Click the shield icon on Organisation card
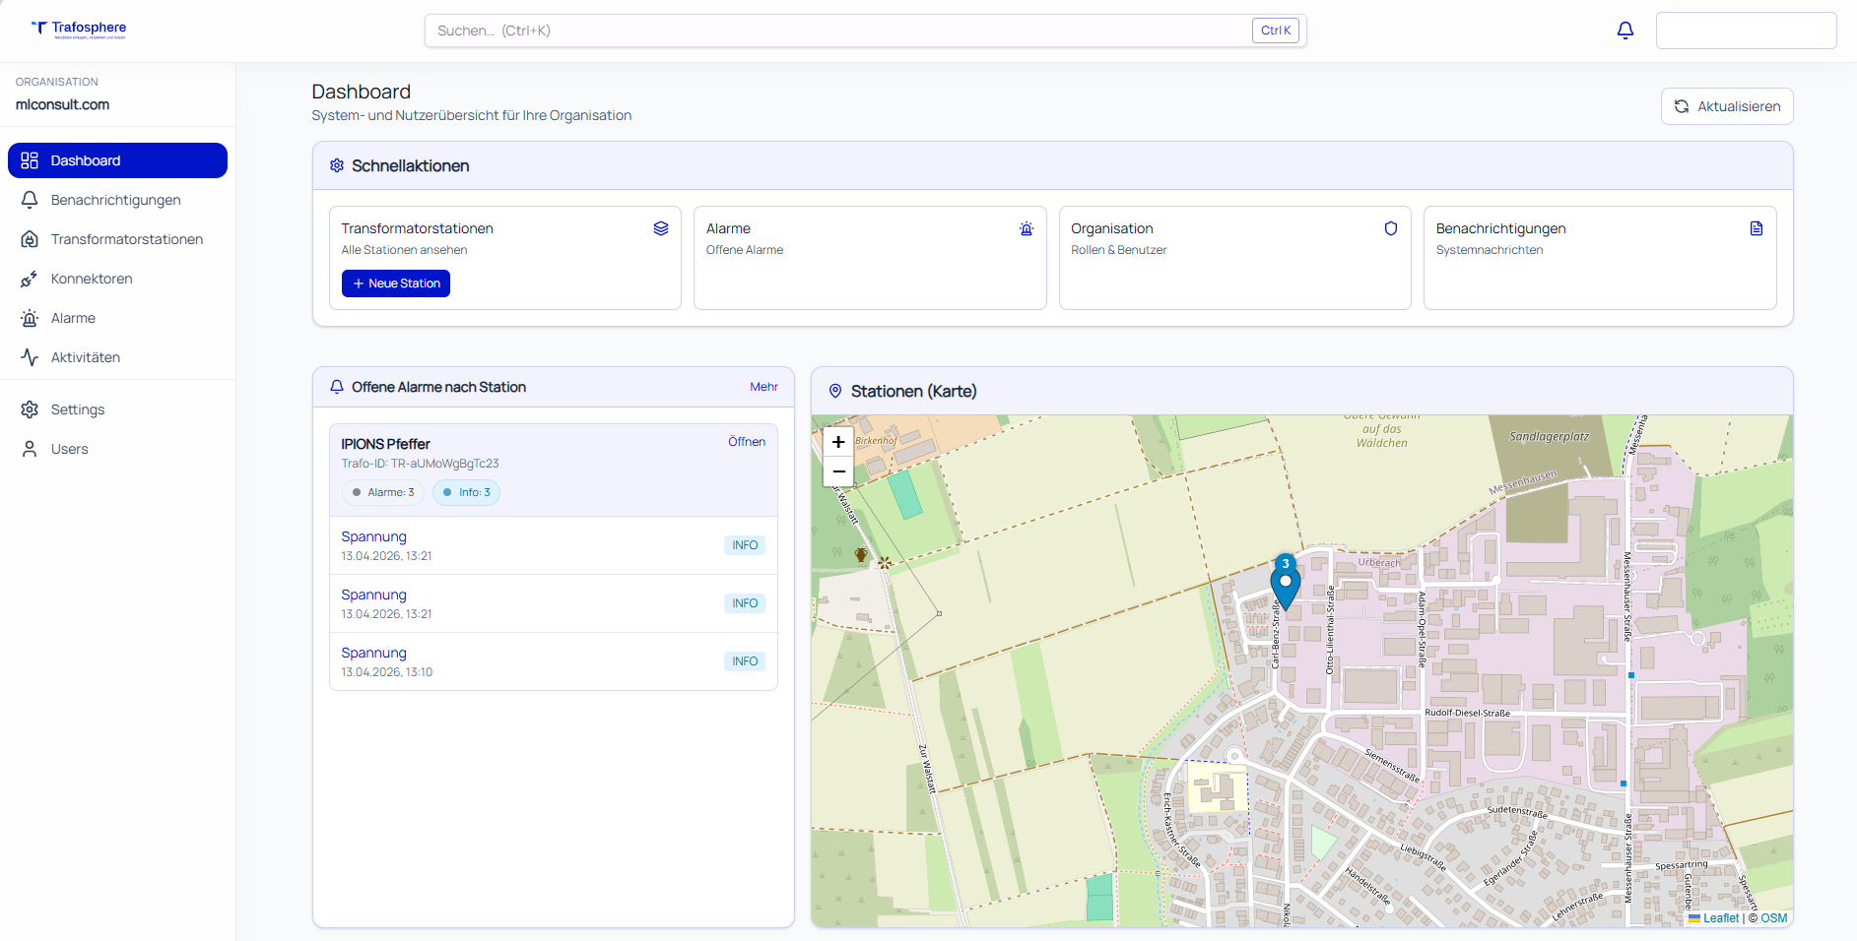1857x941 pixels. (1391, 228)
